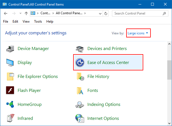Click the Indexing Options magnifier icon
This screenshot has height=126, width=172.
(x=80, y=105)
